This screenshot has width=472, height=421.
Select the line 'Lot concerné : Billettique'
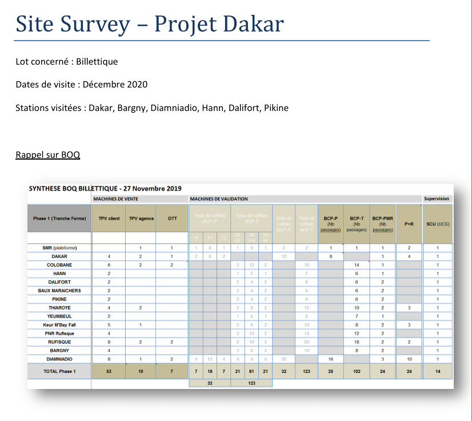[x=66, y=61]
